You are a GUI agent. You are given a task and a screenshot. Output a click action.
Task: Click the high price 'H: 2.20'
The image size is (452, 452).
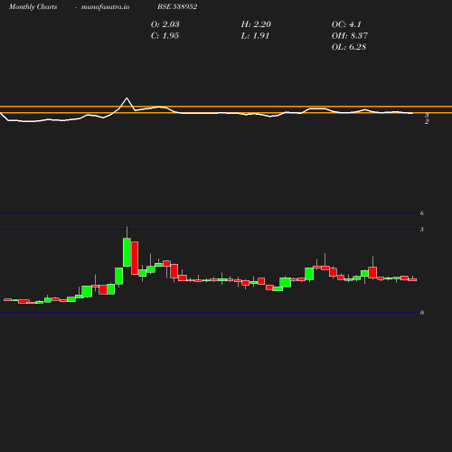256,24
